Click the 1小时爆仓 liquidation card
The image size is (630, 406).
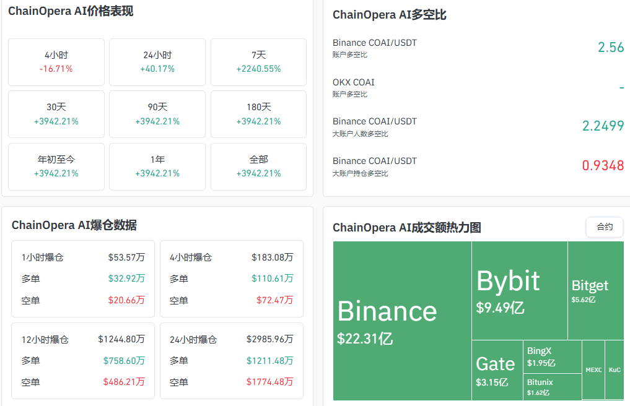pyautogui.click(x=83, y=279)
